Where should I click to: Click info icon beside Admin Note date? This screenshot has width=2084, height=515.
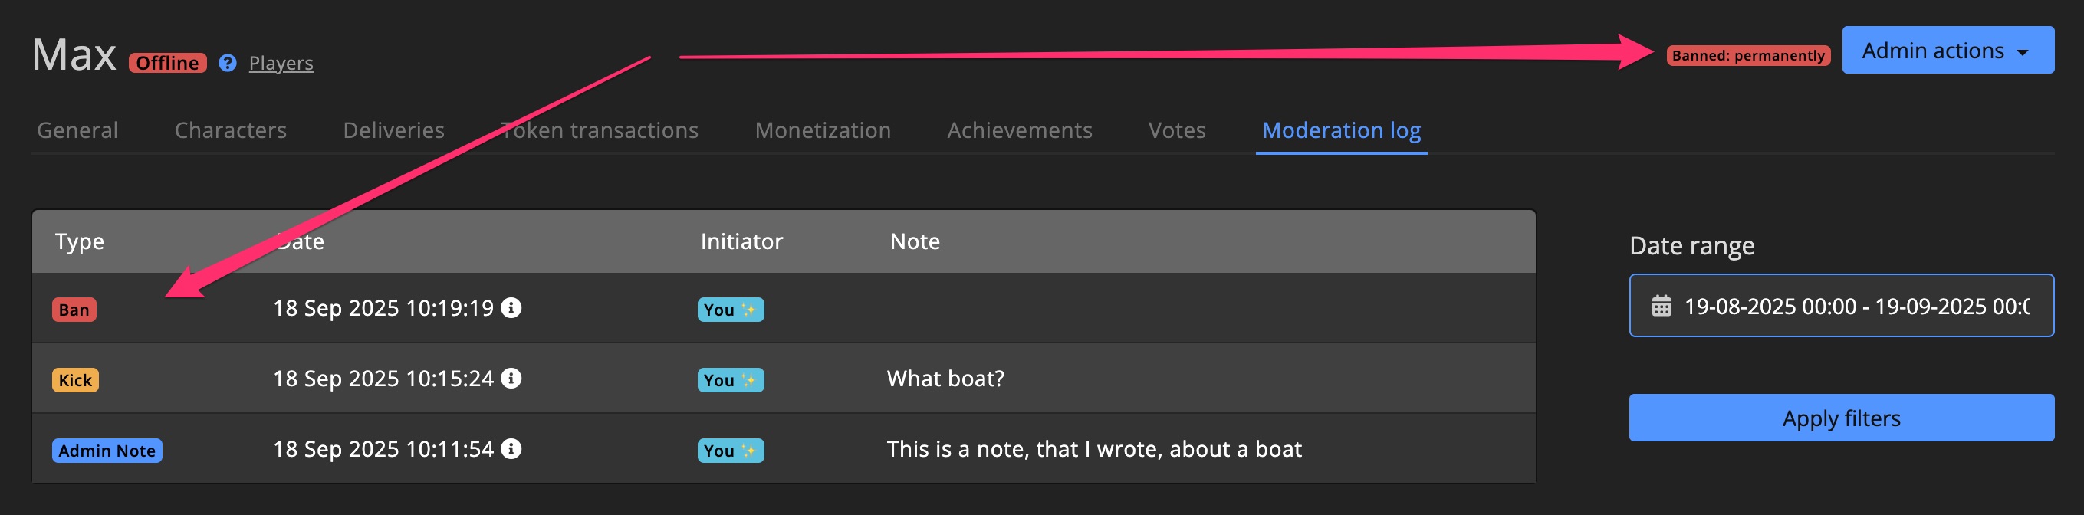[511, 448]
